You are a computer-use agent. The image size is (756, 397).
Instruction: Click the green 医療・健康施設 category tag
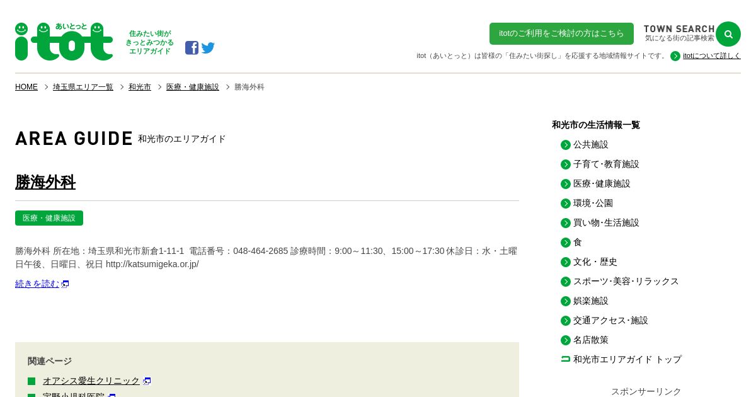(x=49, y=218)
